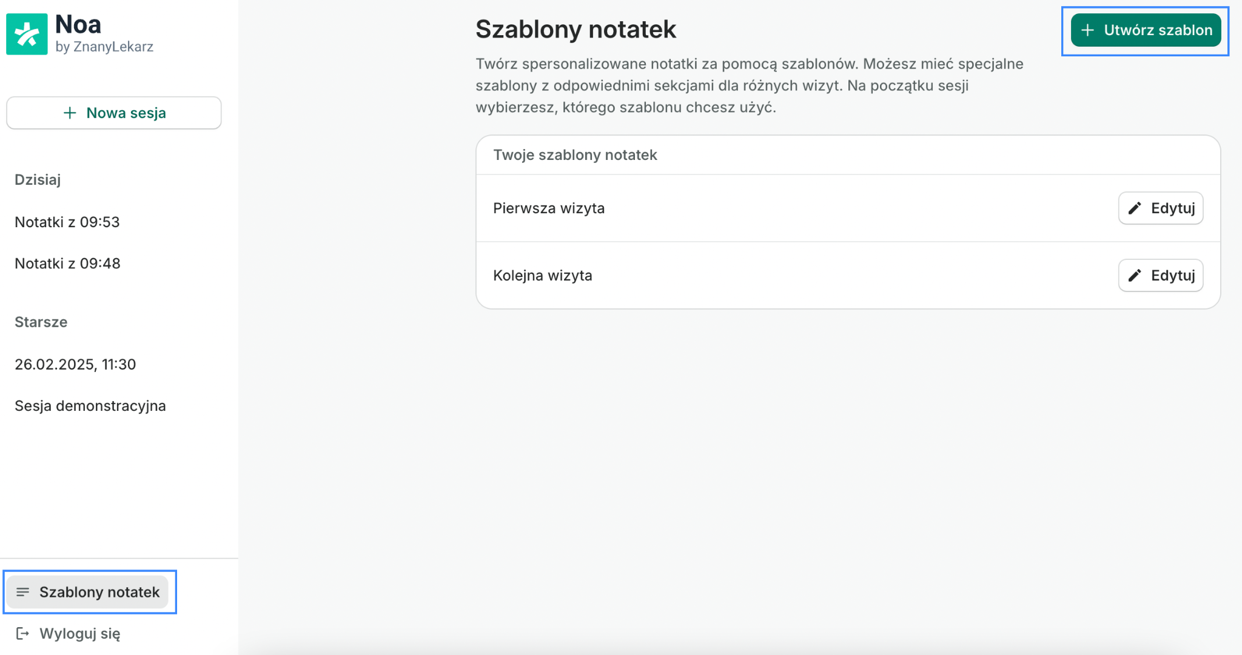This screenshot has height=655, width=1242.
Task: Open the notes from 09:48
Action: (x=67, y=263)
